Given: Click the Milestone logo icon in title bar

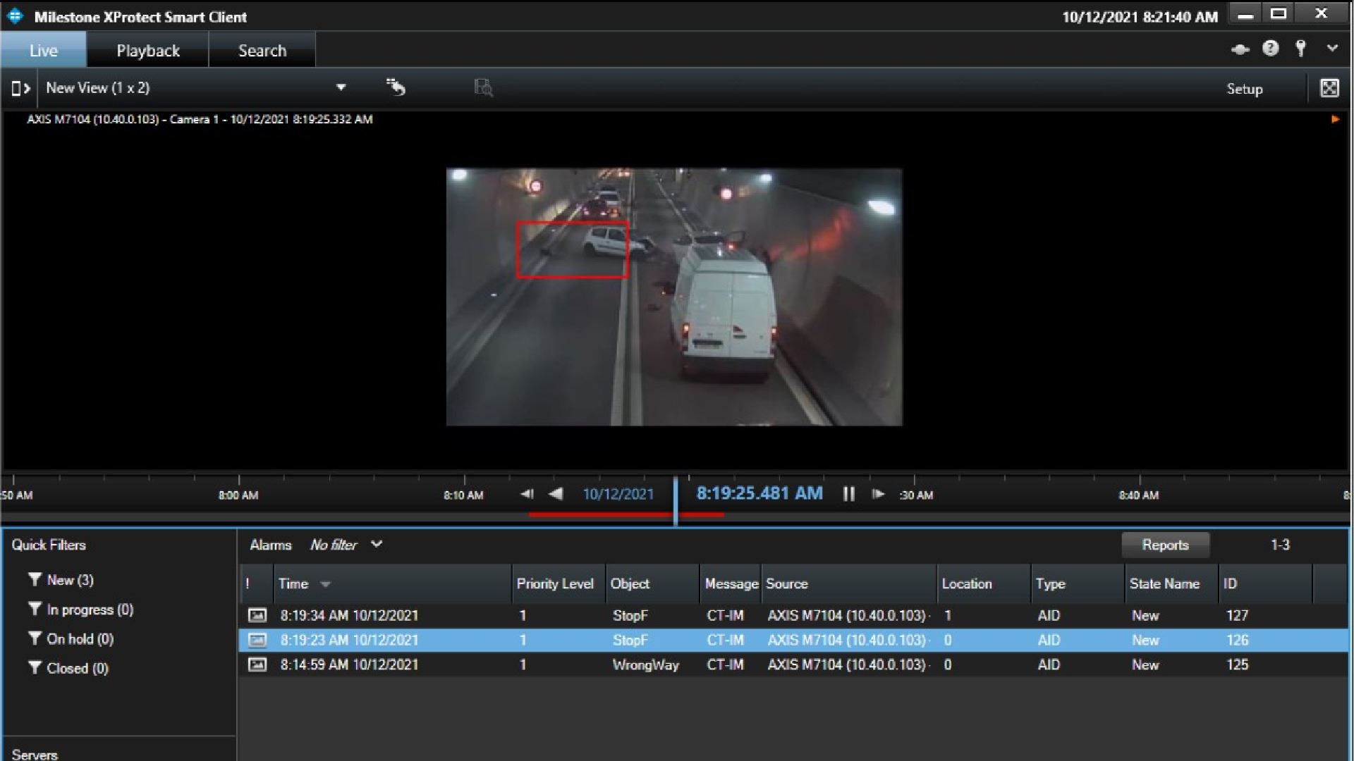Looking at the screenshot, I should [x=16, y=16].
